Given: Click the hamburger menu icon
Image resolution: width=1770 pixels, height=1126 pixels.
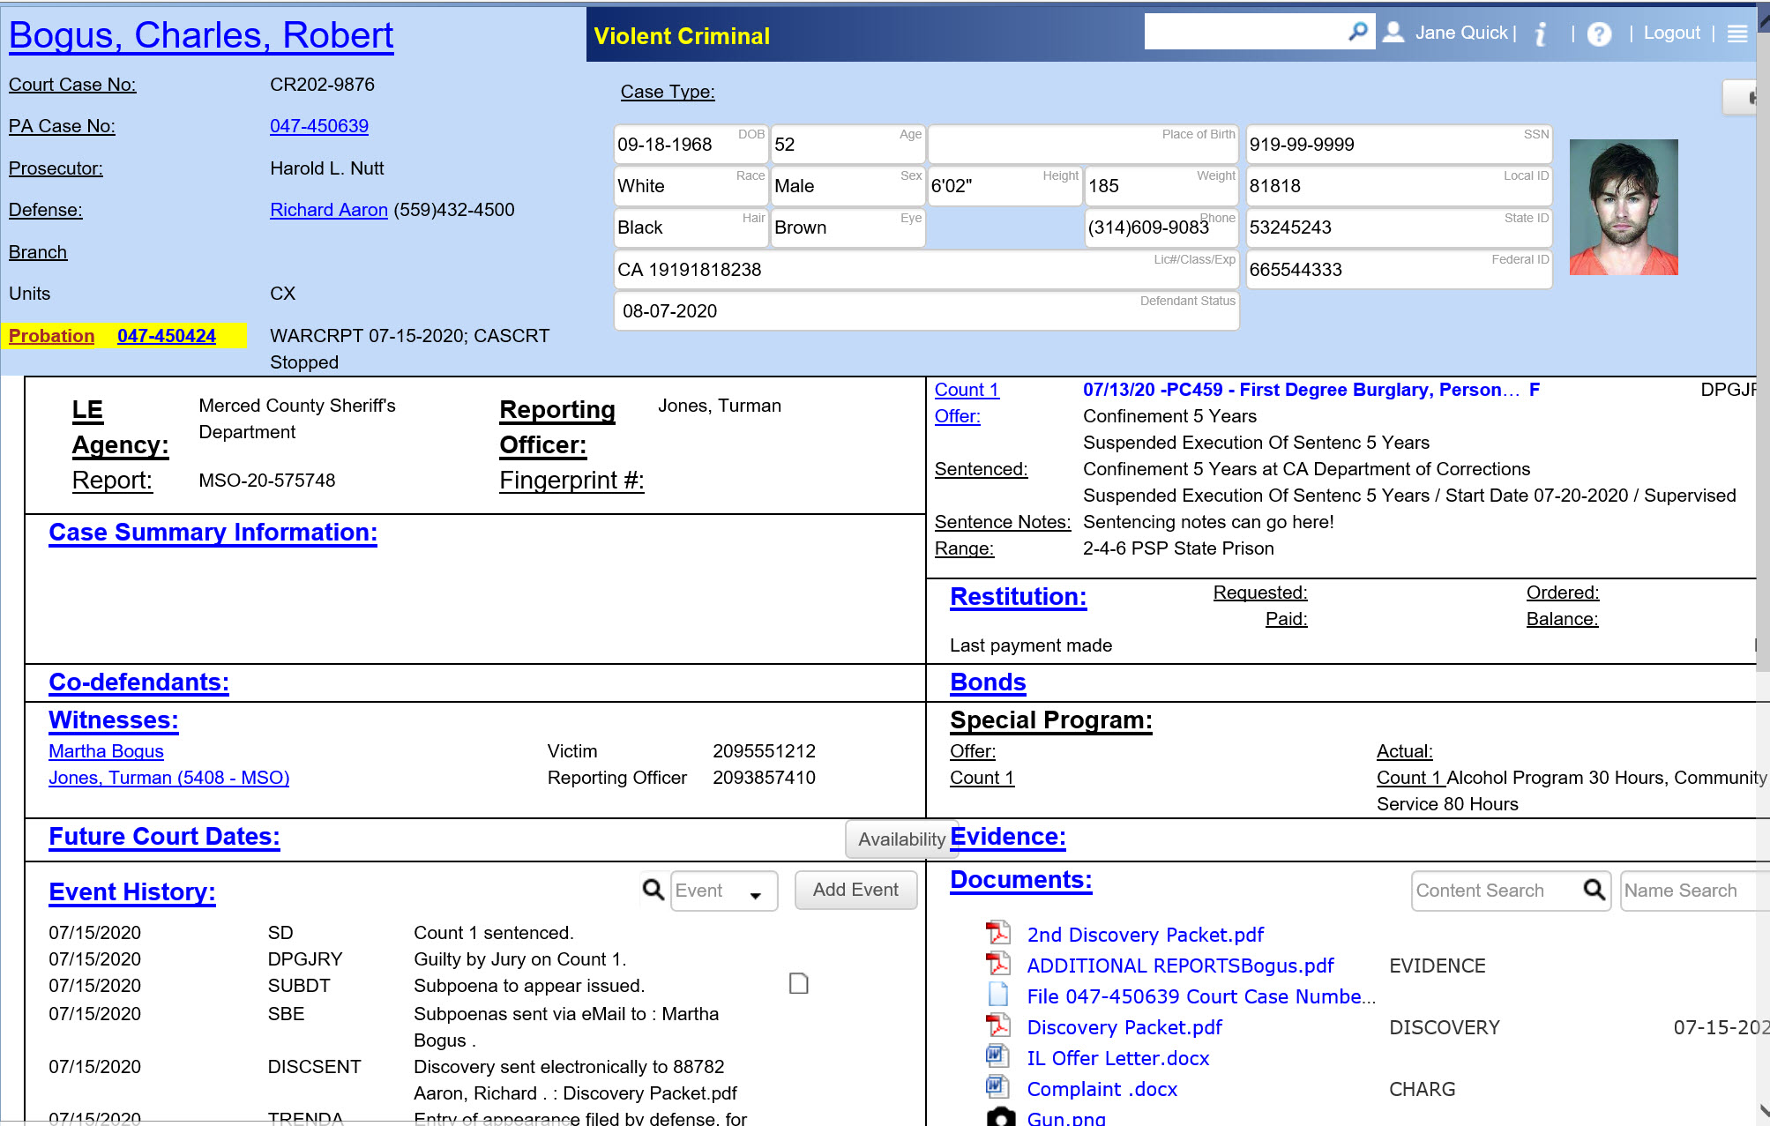Looking at the screenshot, I should (1736, 34).
